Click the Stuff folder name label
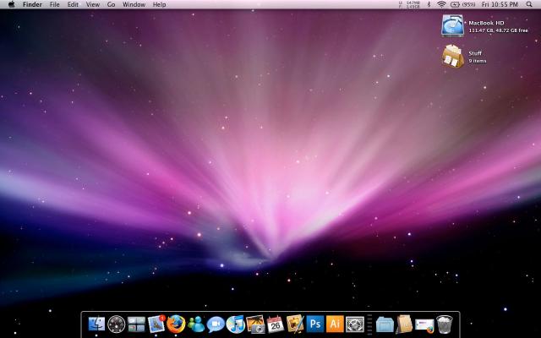 [x=475, y=53]
